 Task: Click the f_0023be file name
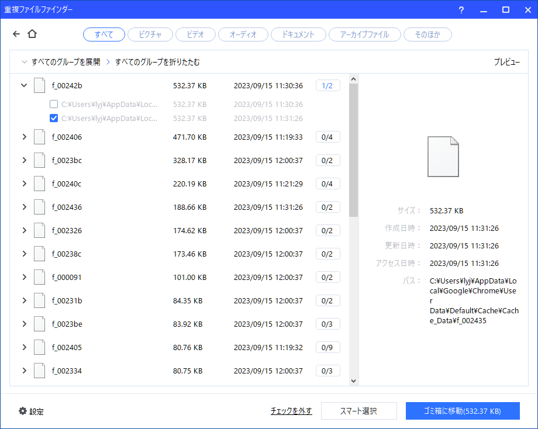(67, 324)
